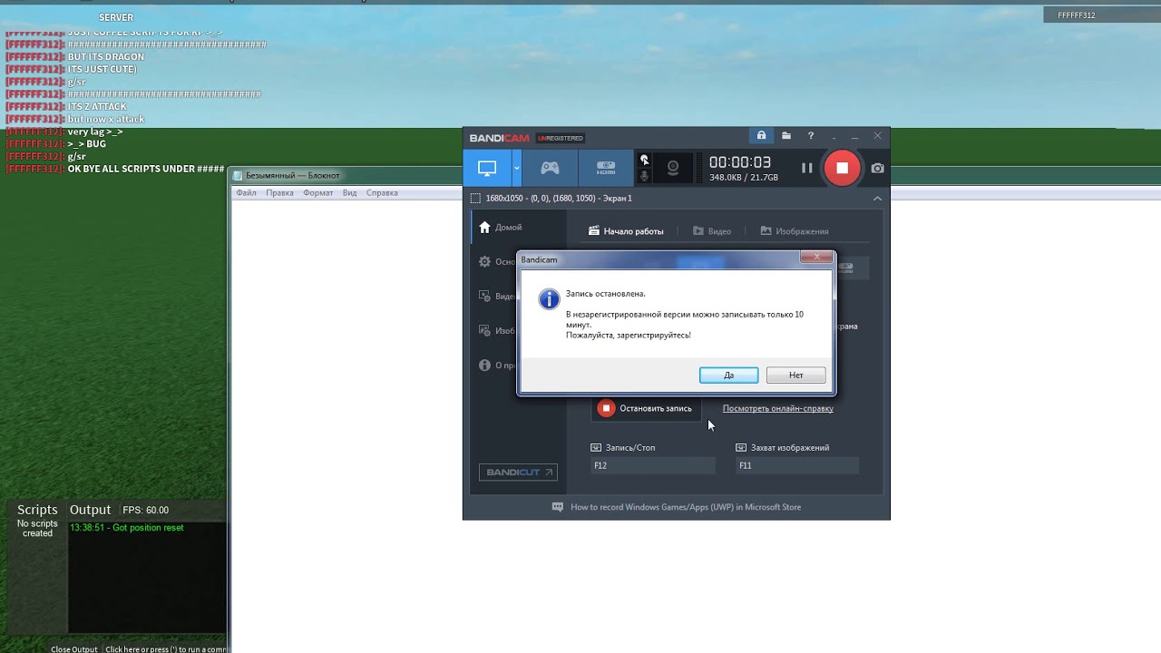The width and height of the screenshot is (1161, 653).
Task: Toggle microphone recording icon in Bandicam
Action: (645, 176)
